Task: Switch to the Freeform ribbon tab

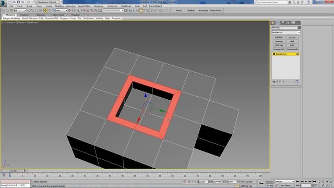Action: tap(25, 15)
